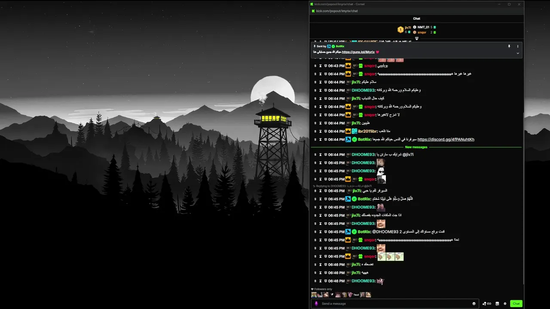Click the emote in DHOOME93's 06:46 PM message

[x=380, y=281]
